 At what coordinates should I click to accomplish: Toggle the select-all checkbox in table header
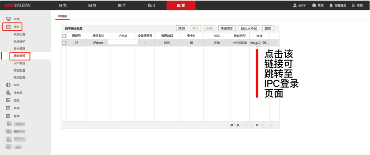click(x=64, y=36)
